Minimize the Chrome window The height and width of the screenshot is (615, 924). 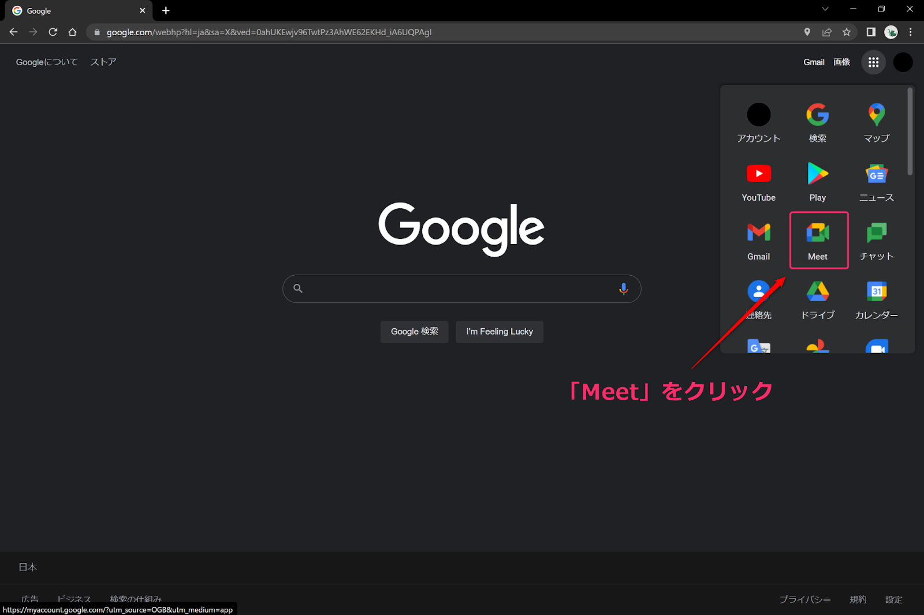pyautogui.click(x=854, y=9)
